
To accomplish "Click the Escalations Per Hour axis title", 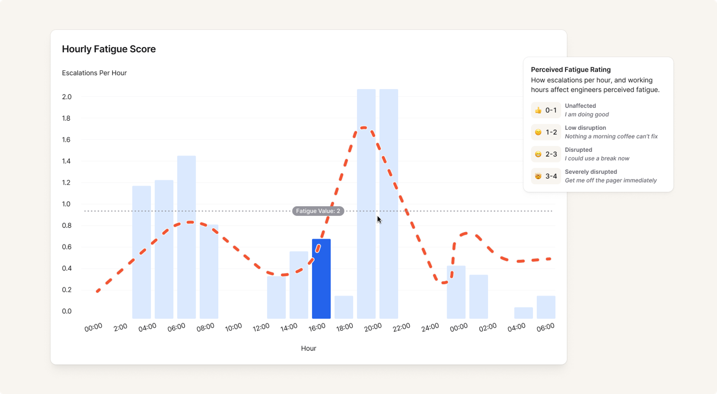I will 94,73.
